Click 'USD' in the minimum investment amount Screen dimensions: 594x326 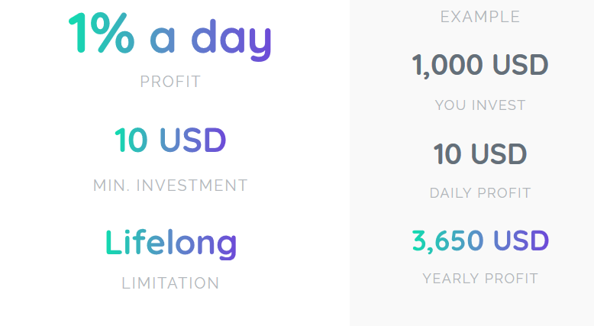coord(193,140)
